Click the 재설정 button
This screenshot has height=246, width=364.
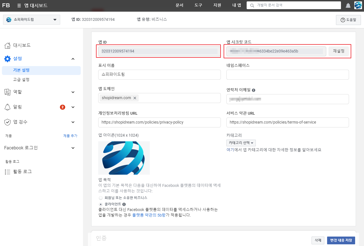tap(339, 51)
